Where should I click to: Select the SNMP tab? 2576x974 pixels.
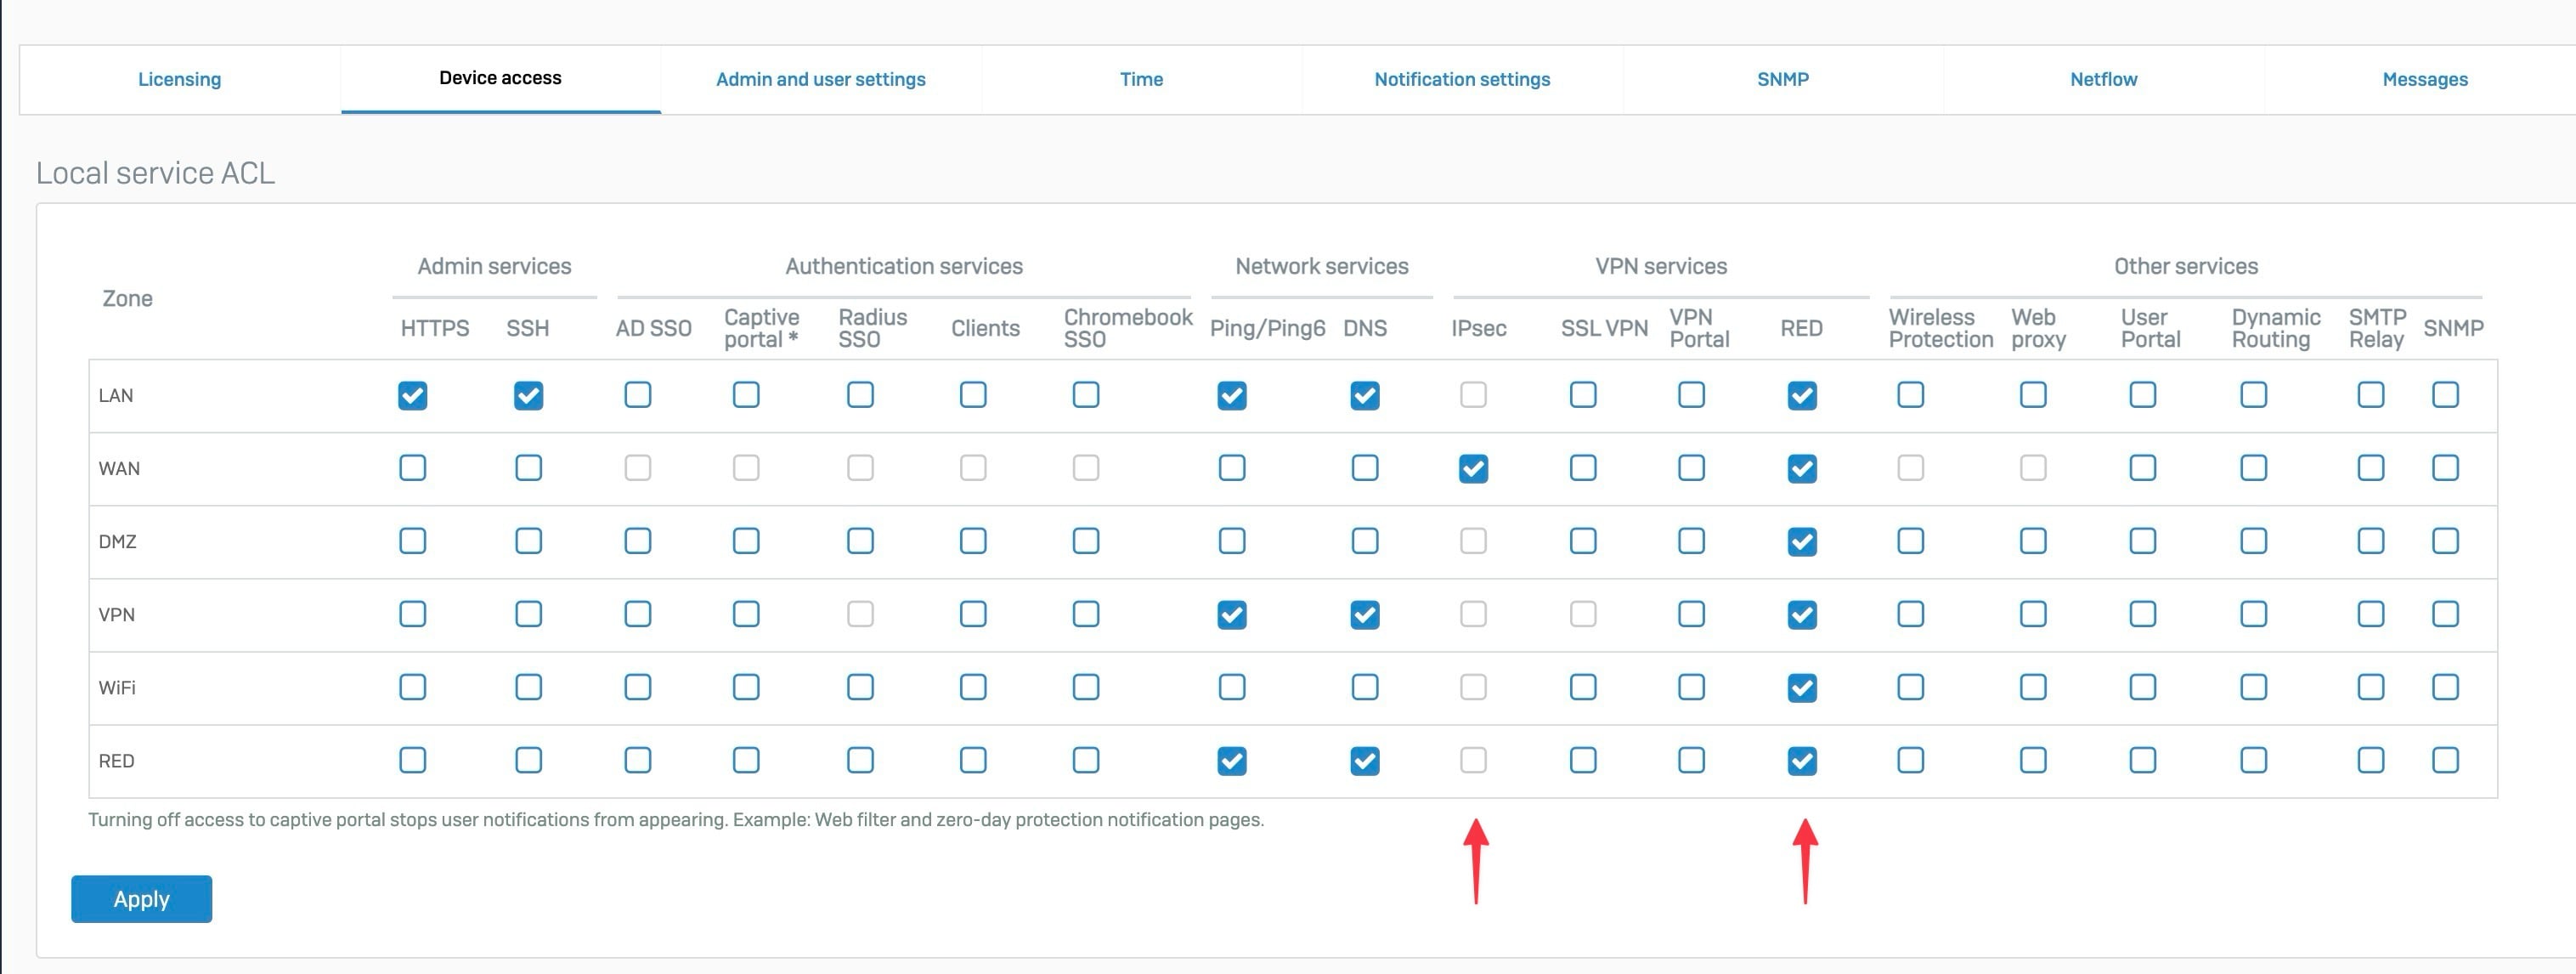tap(1782, 79)
